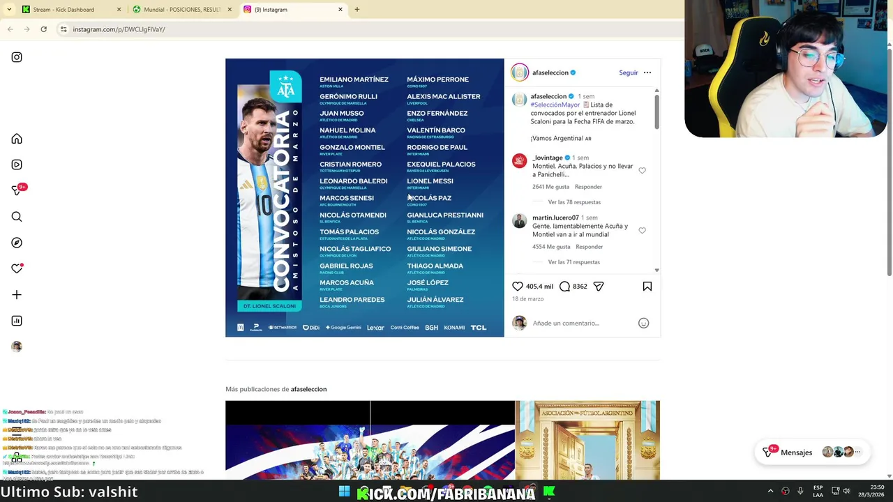Click the instagram.com address bar URL
The width and height of the screenshot is (893, 502).
(119, 29)
